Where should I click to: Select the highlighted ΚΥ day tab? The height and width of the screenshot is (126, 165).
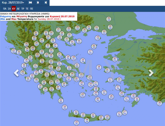14,9
